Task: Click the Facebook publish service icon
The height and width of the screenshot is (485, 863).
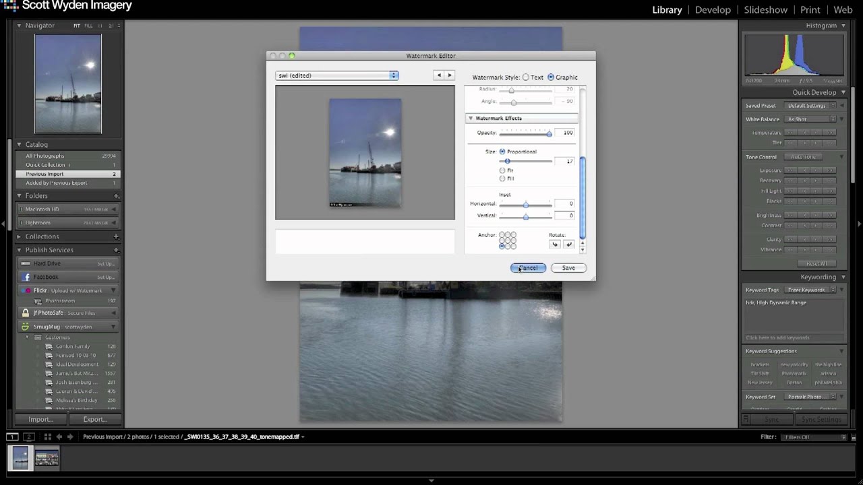Action: click(26, 277)
